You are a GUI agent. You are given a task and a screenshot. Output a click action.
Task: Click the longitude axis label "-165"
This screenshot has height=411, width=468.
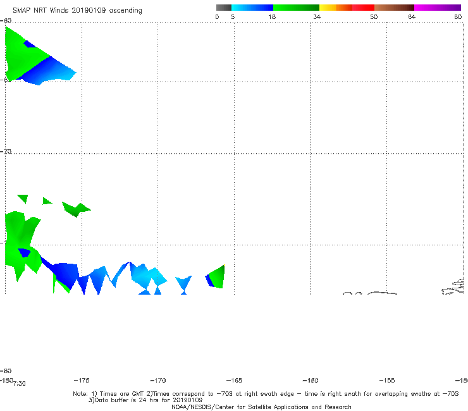point(234,380)
